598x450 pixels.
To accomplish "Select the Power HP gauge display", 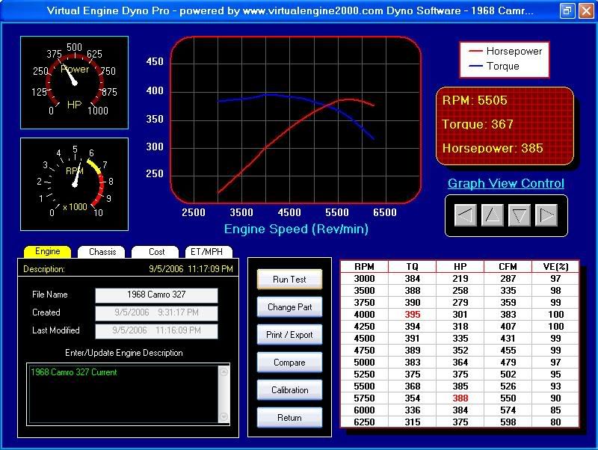I will (x=73, y=82).
